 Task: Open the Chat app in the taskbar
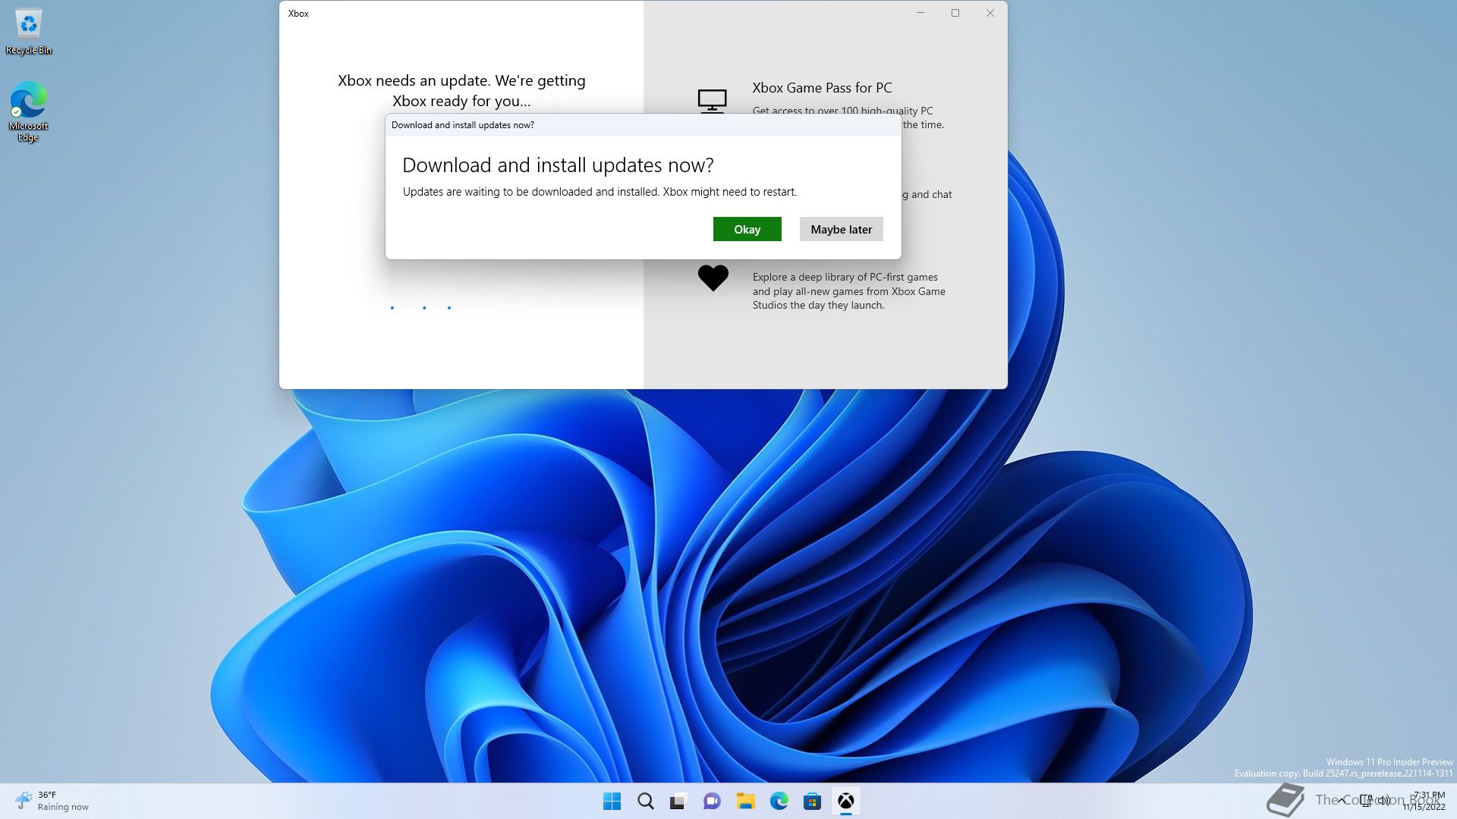click(712, 801)
